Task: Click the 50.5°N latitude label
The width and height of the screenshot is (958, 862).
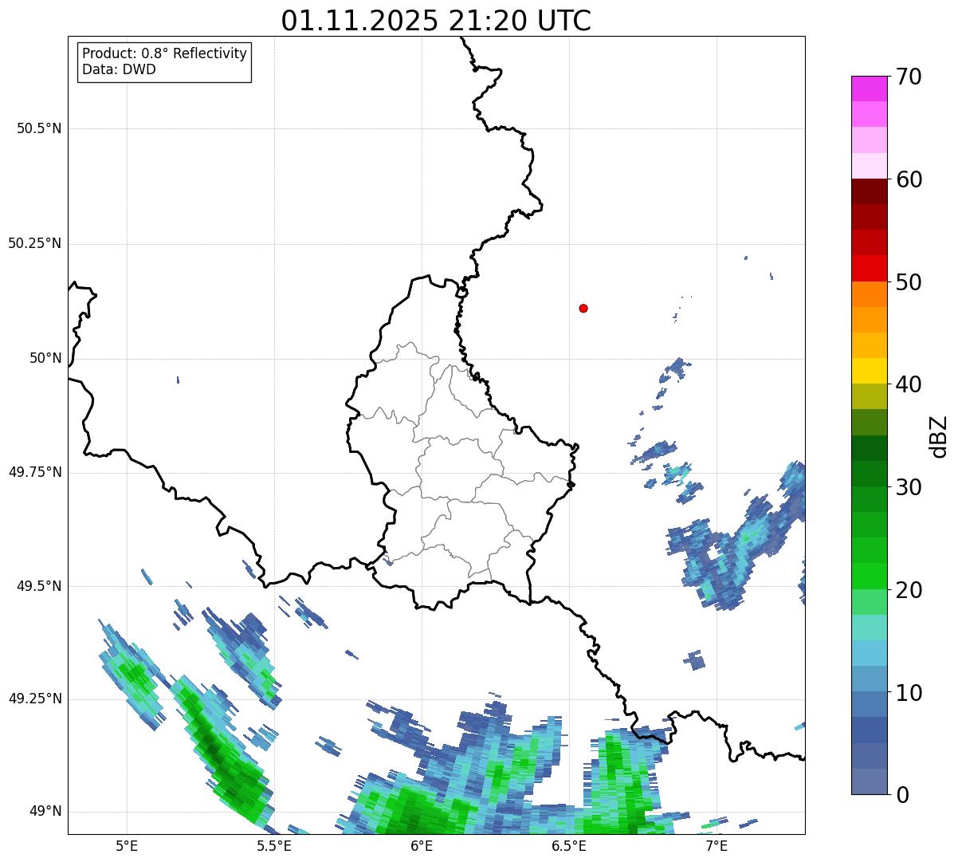Action: pos(39,128)
